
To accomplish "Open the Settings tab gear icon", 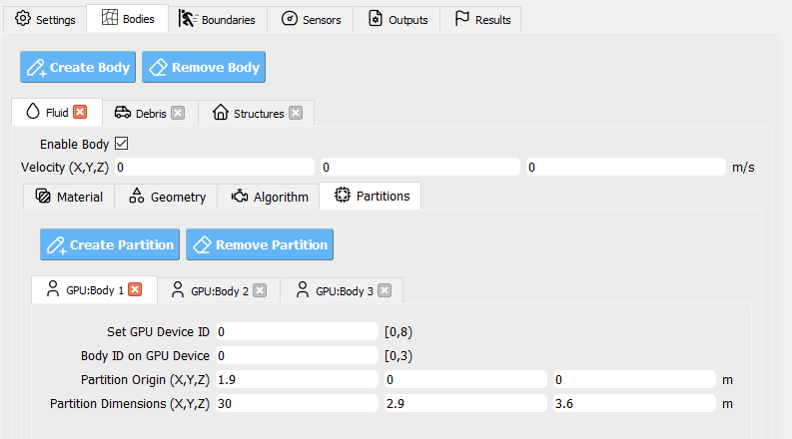I will (23, 19).
